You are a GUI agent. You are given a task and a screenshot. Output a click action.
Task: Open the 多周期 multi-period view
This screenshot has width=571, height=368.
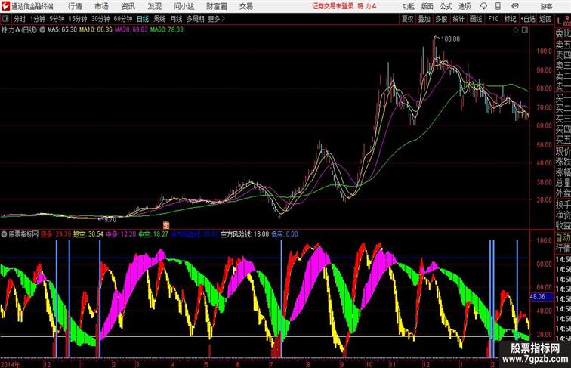pos(195,19)
